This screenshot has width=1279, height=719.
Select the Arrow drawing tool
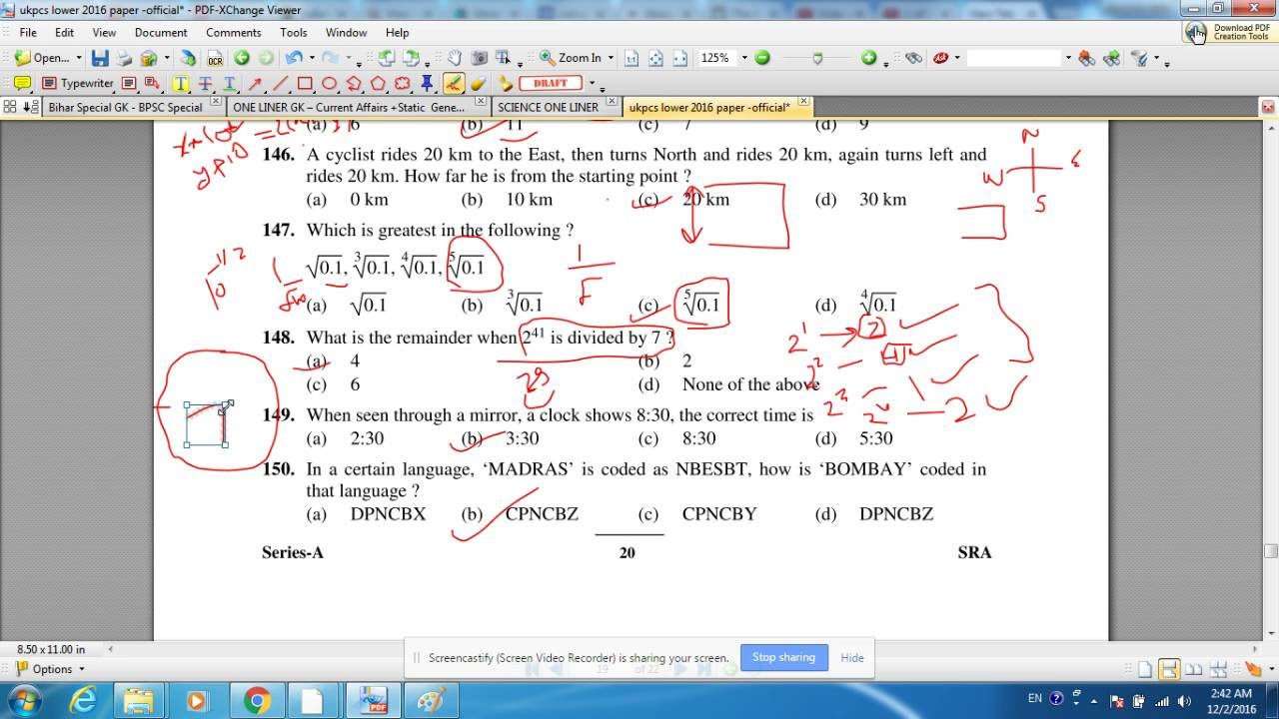click(255, 83)
